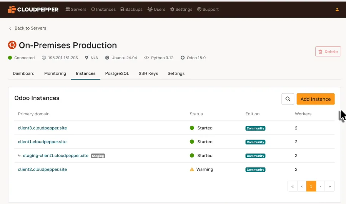Click the Odoo 18.0 circle icon
This screenshot has height=204, width=346.
pos(183,58)
